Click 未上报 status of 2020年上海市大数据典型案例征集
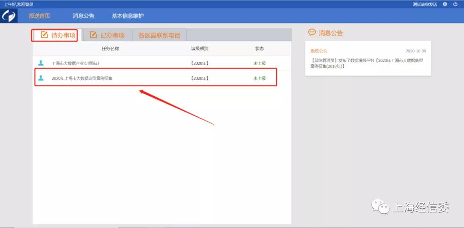The width and height of the screenshot is (464, 228). [259, 79]
